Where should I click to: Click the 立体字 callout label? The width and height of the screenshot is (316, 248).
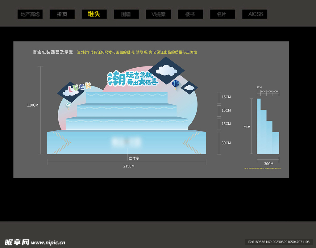[x=134, y=158]
